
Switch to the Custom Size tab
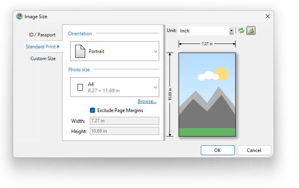pyautogui.click(x=43, y=59)
